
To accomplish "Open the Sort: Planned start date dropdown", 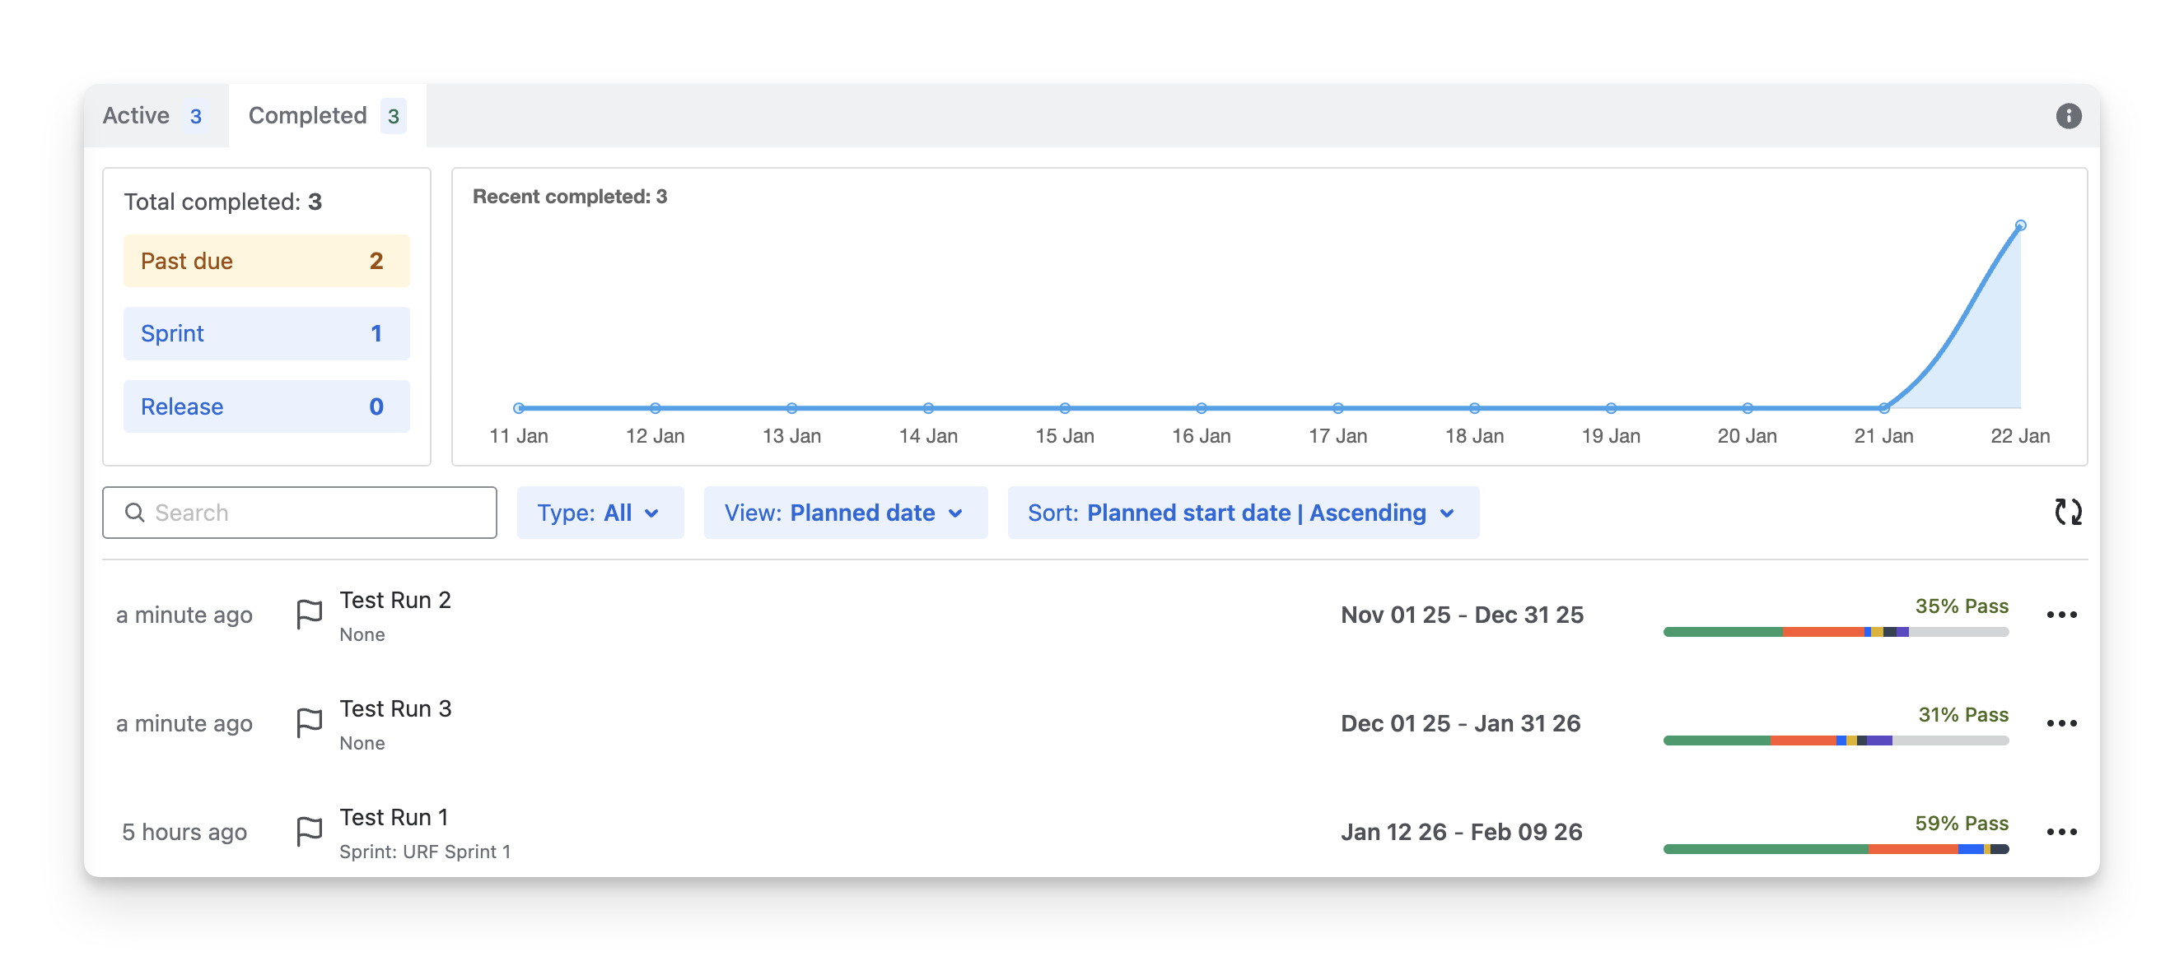I will tap(1242, 513).
